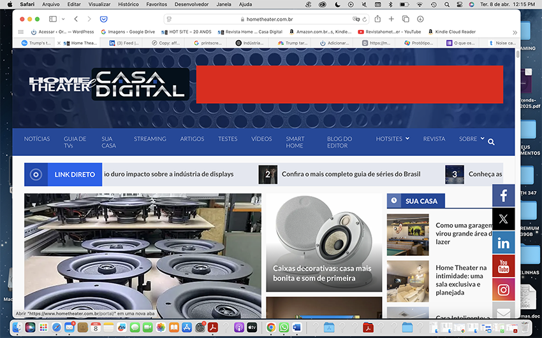Expand the SOBRE dropdown menu
The image size is (542, 338).
click(471, 139)
